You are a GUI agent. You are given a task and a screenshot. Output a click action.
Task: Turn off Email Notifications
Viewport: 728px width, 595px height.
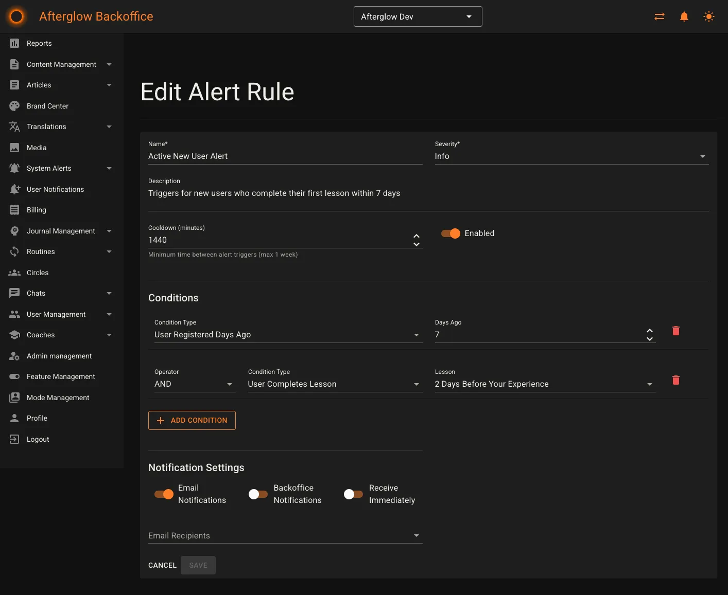163,494
